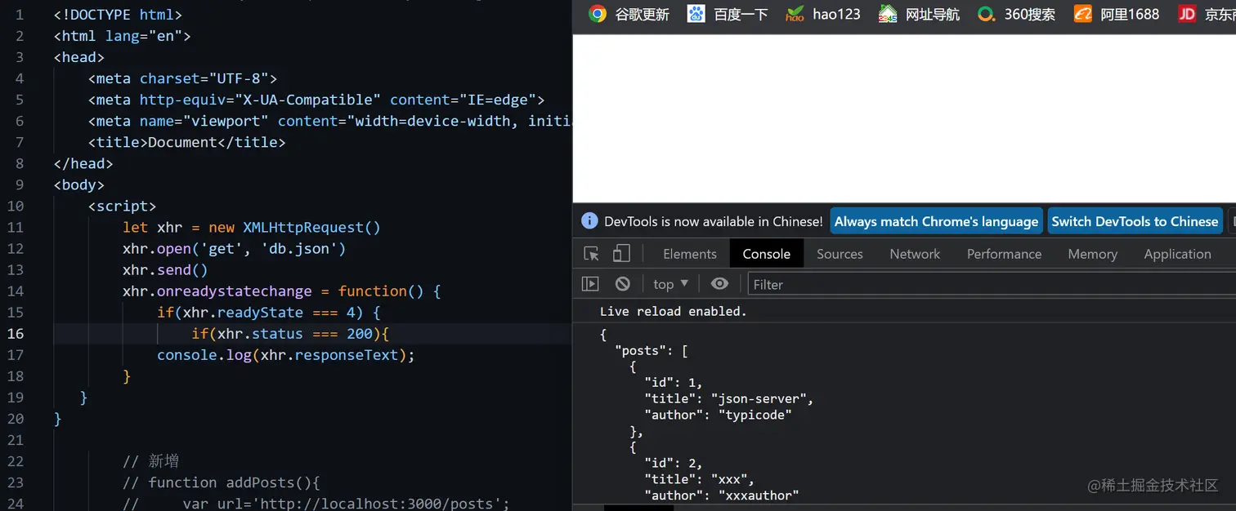This screenshot has height=511, width=1236.
Task: Click the <!DOCTYPE html> line
Action: click(118, 15)
